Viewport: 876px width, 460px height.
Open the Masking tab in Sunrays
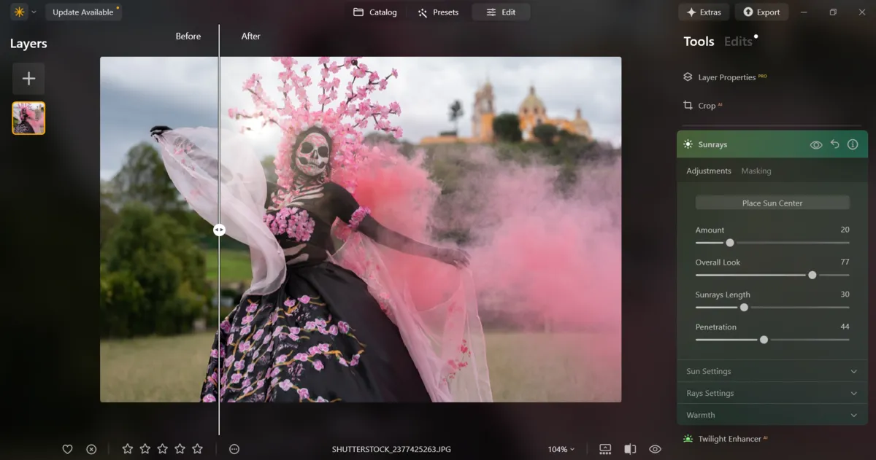(756, 171)
